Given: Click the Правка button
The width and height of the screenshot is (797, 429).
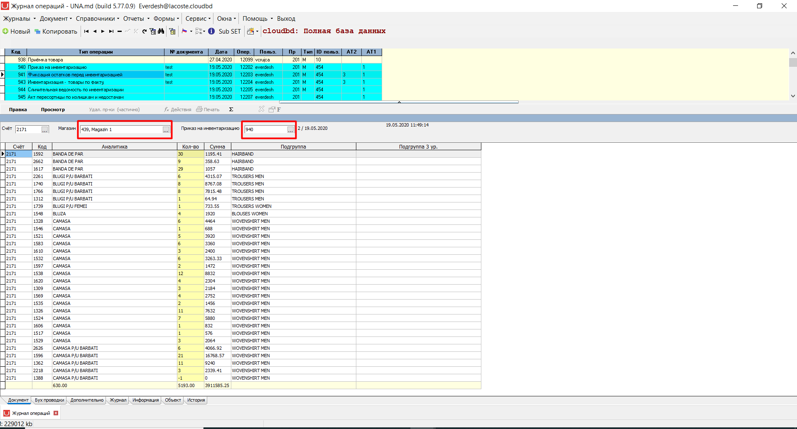Looking at the screenshot, I should (18, 110).
